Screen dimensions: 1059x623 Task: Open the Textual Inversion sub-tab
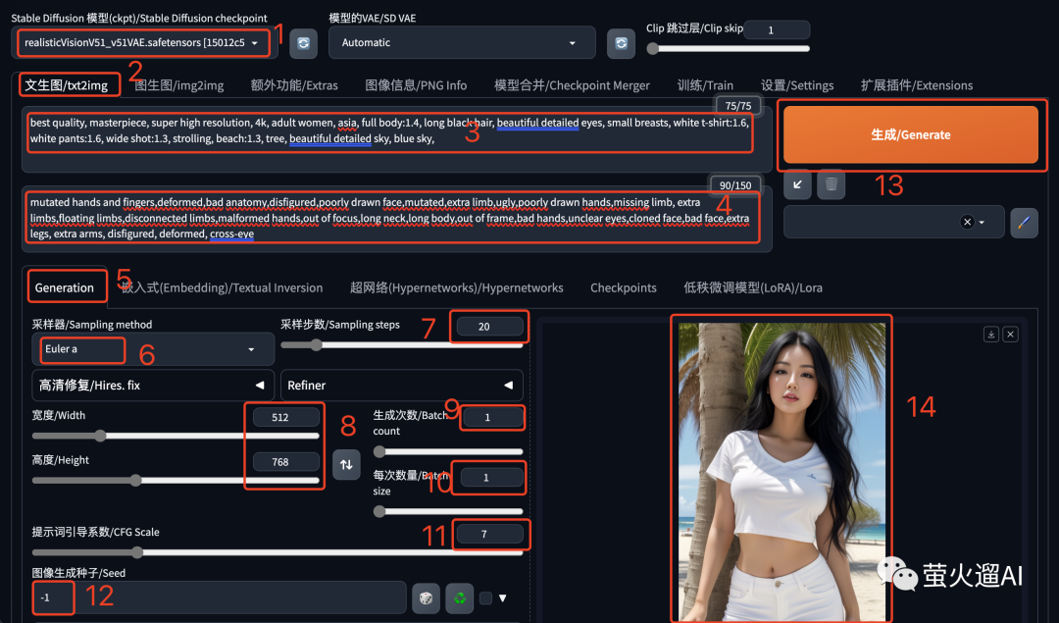coord(223,287)
